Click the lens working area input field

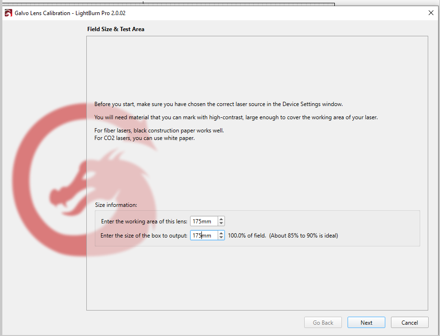click(204, 221)
